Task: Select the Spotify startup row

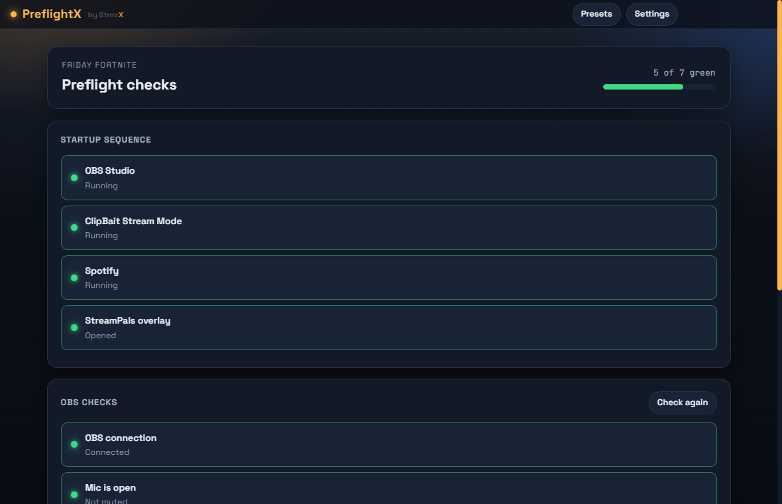Action: (389, 277)
